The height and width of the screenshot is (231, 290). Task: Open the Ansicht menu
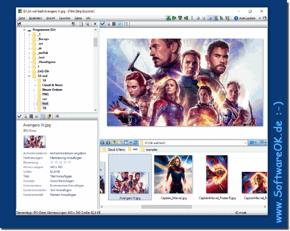pyautogui.click(x=51, y=18)
